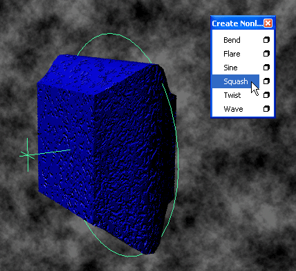
Task: Open Squash options box icon
Action: [x=266, y=81]
